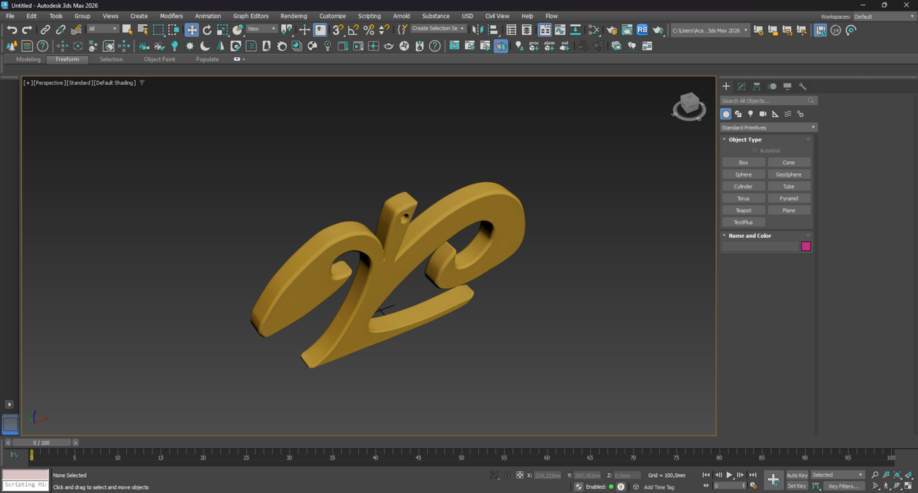Enable the AutoGrid checkbox
918x493 pixels.
[755, 150]
